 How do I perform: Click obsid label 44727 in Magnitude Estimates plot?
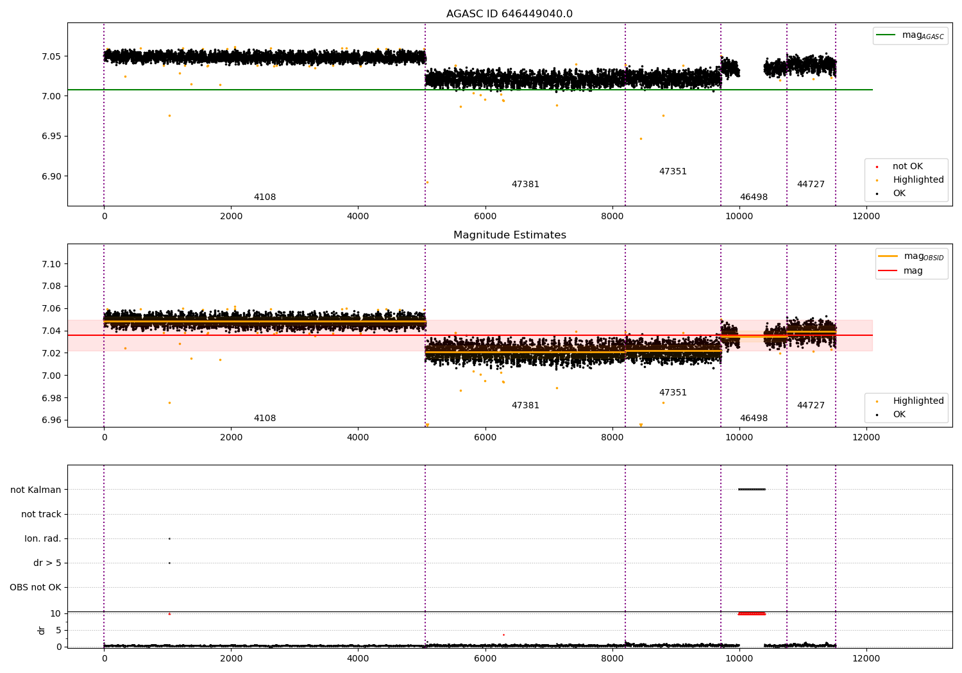pos(811,406)
